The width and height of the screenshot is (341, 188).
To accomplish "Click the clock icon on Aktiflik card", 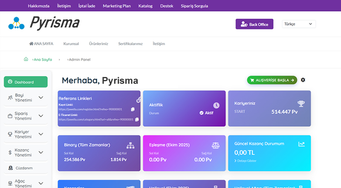I will 216,105.
